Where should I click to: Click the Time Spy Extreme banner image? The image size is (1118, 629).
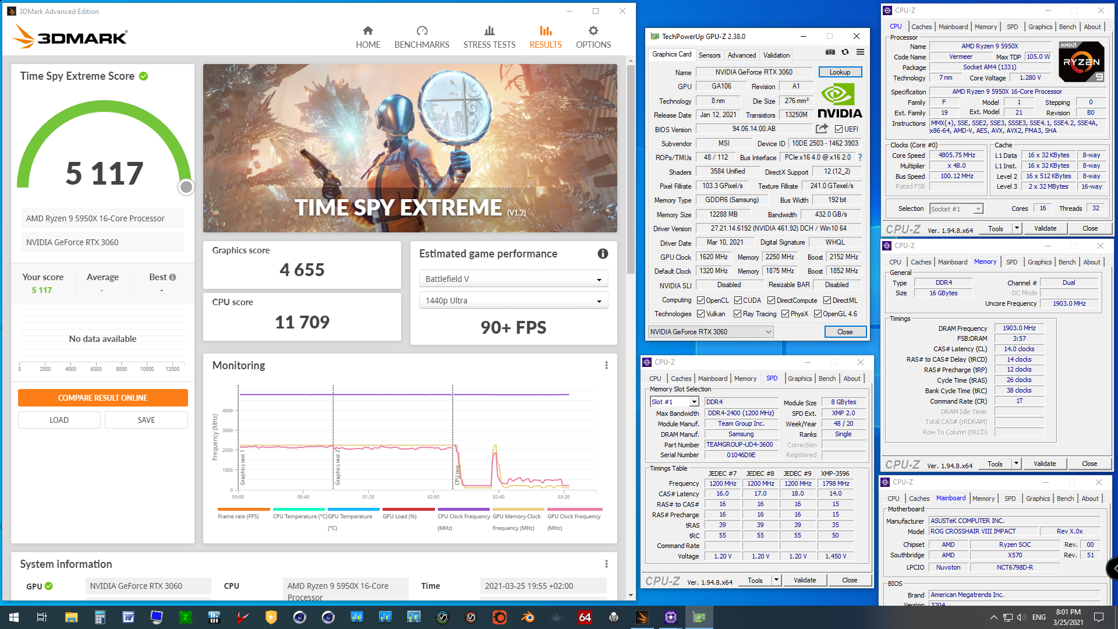(x=410, y=148)
